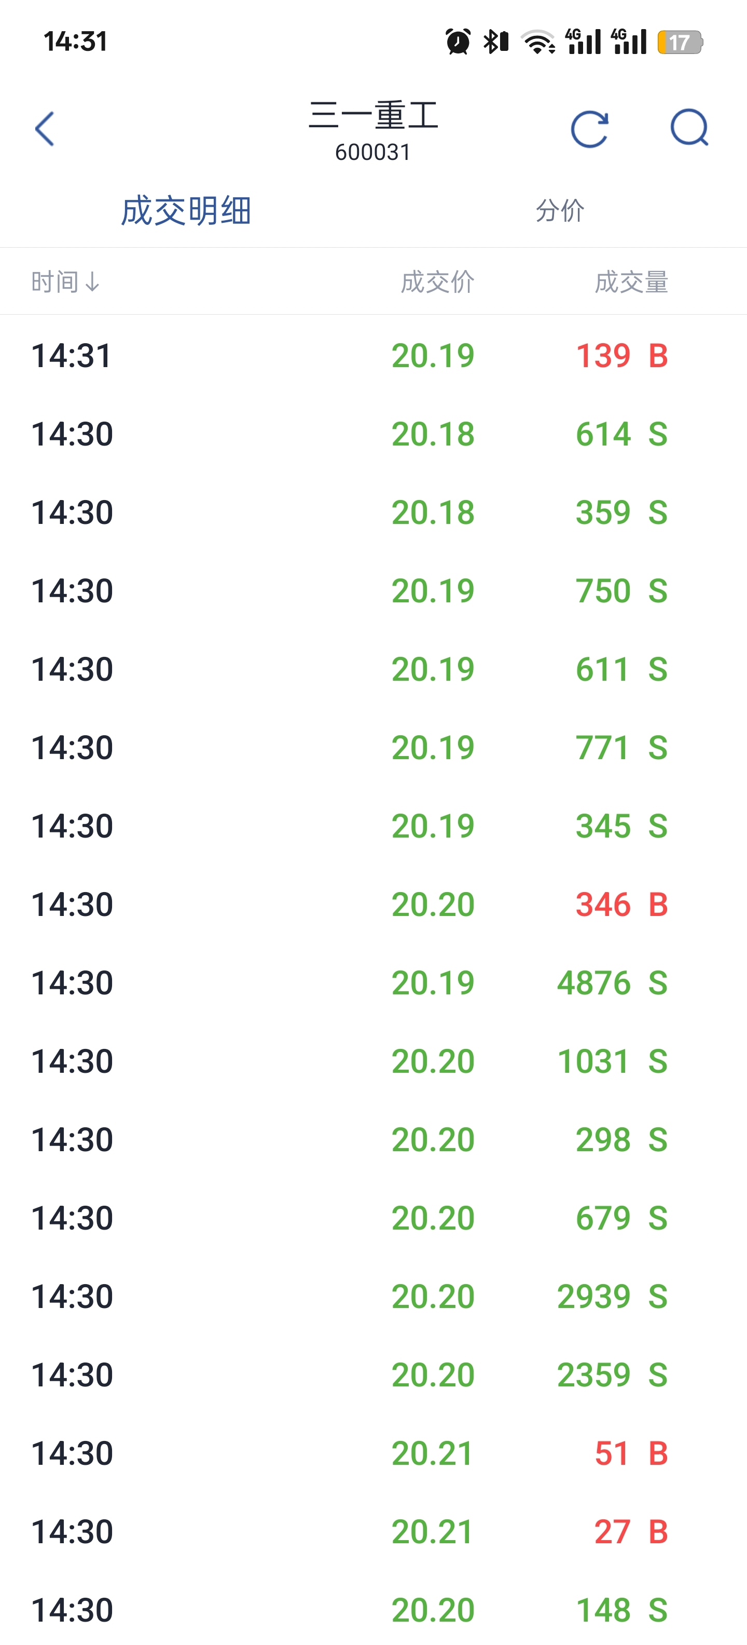Tap the 成交价 column header
The image size is (747, 1645).
click(438, 281)
